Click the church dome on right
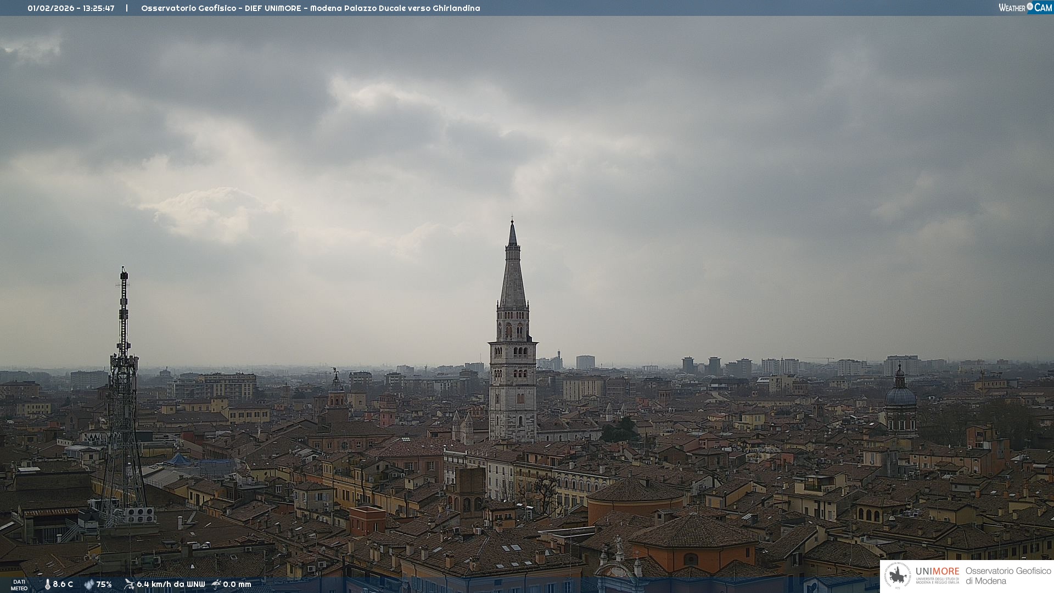The width and height of the screenshot is (1054, 593). (900, 396)
